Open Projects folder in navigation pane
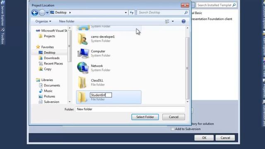The height and width of the screenshot is (149, 265). coord(47,36)
